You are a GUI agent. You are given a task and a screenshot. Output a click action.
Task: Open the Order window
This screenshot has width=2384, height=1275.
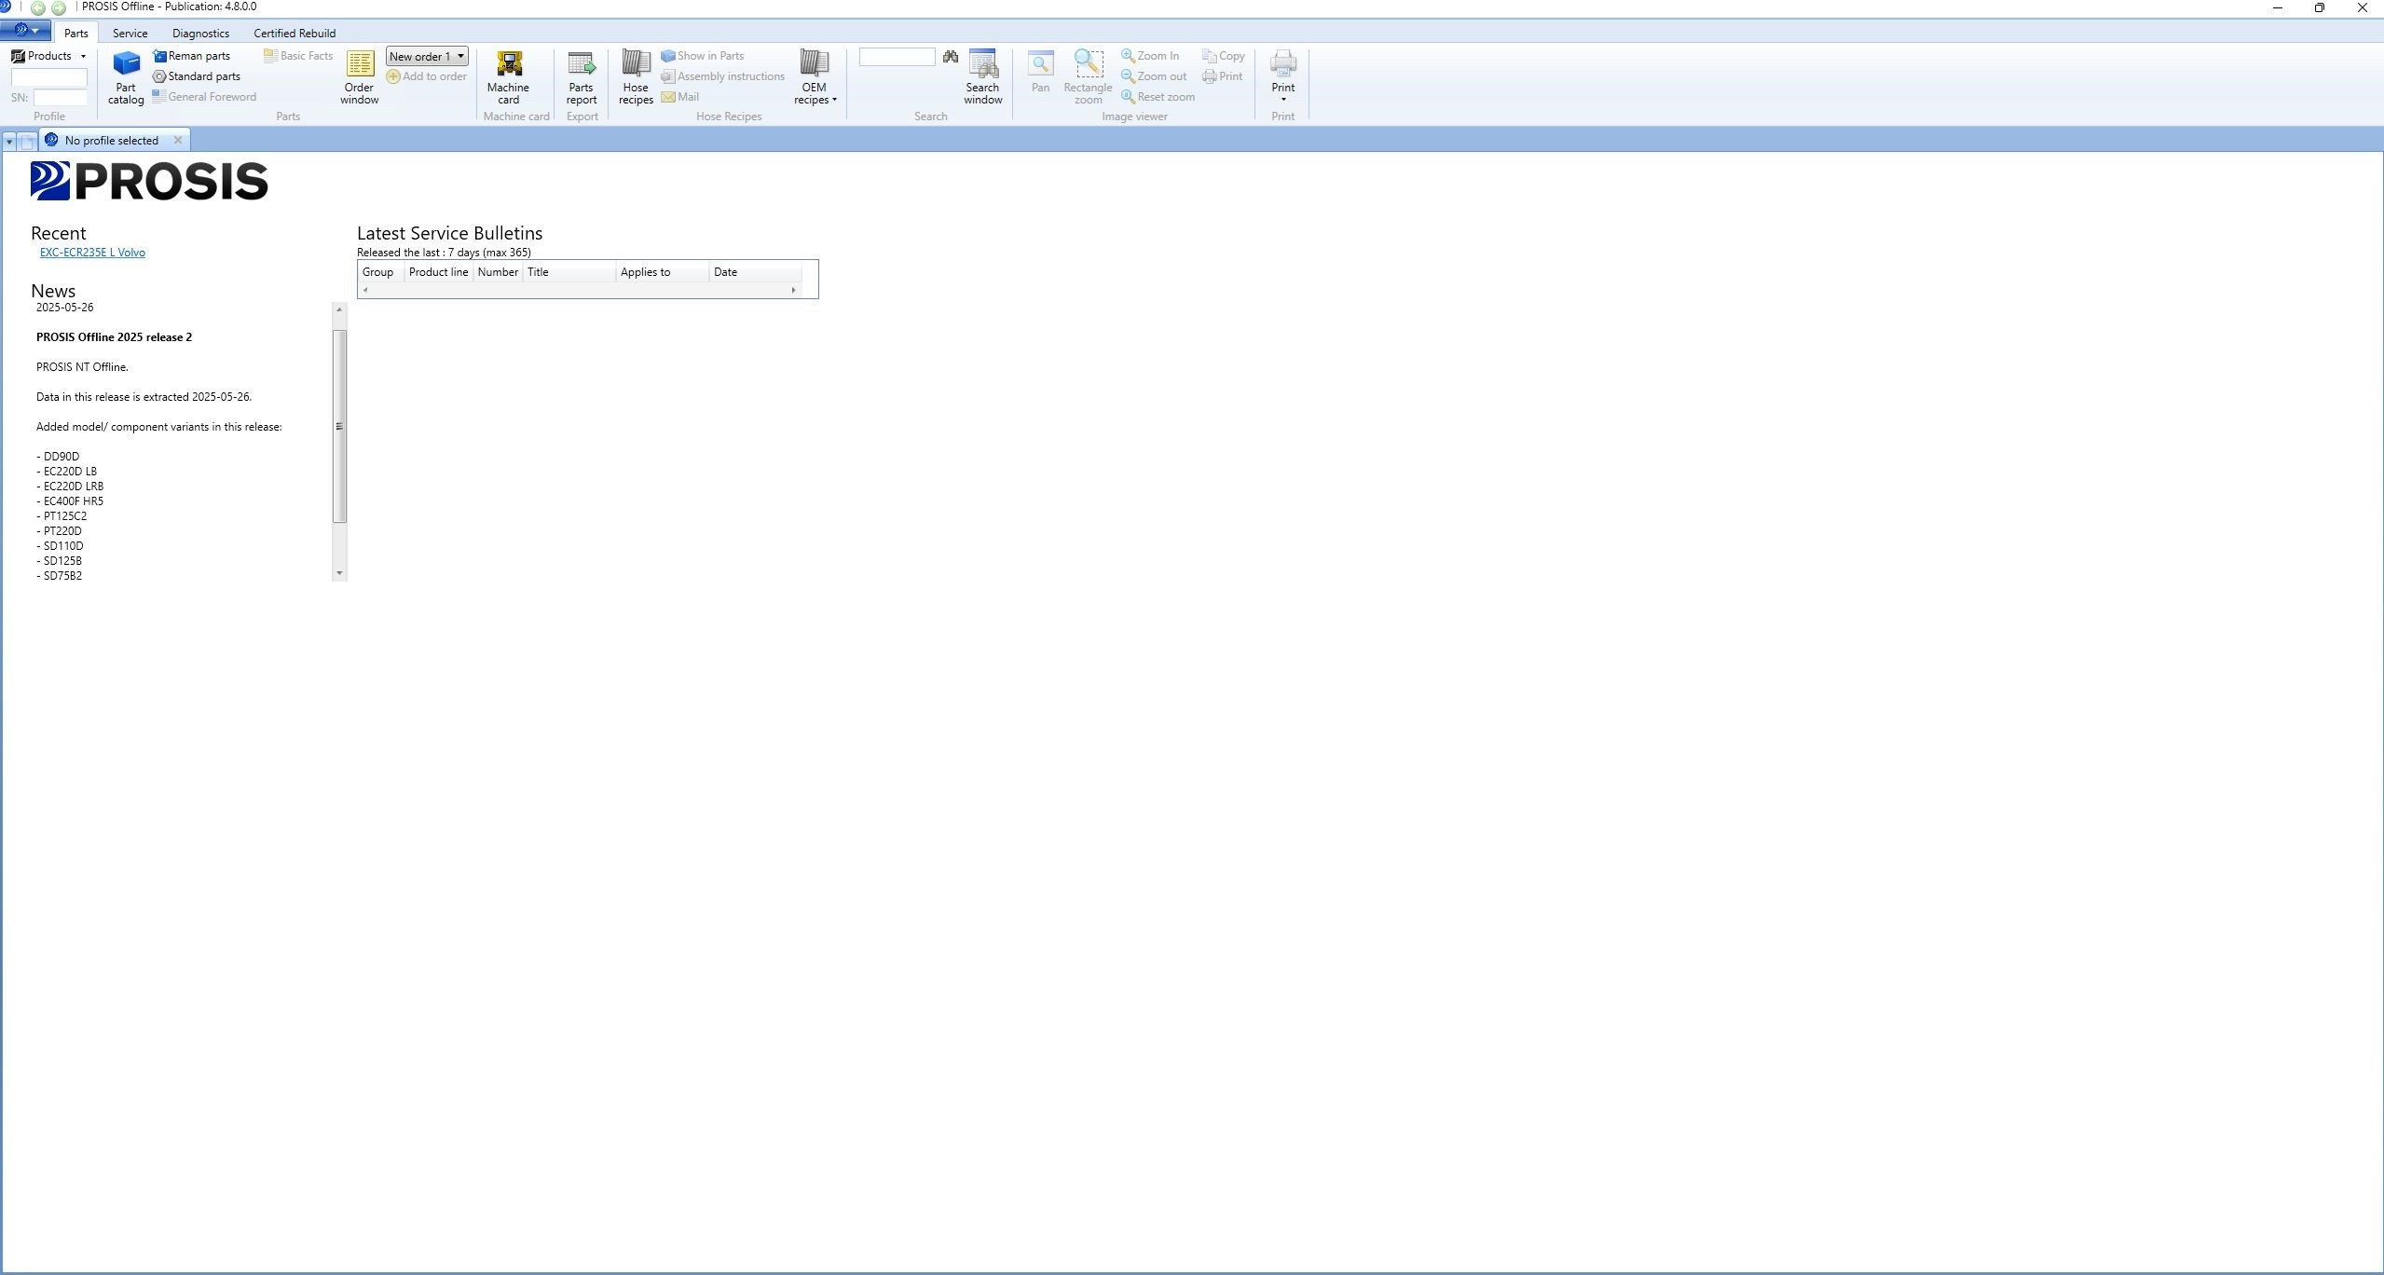point(360,77)
